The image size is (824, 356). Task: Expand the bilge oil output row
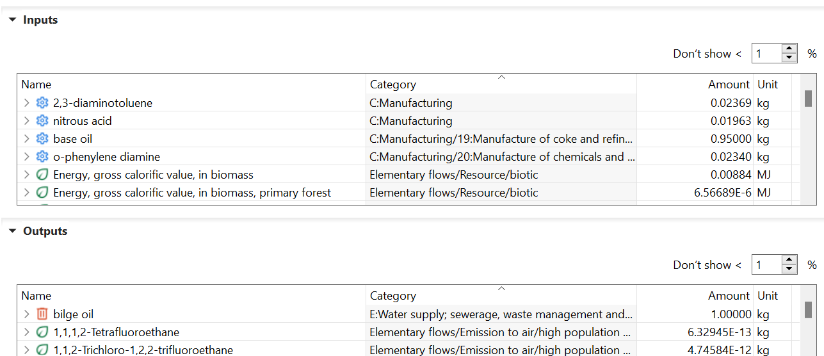[x=26, y=314]
